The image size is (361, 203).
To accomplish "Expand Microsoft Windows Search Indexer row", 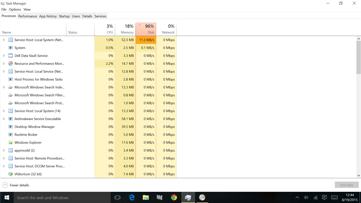I will click(4, 87).
